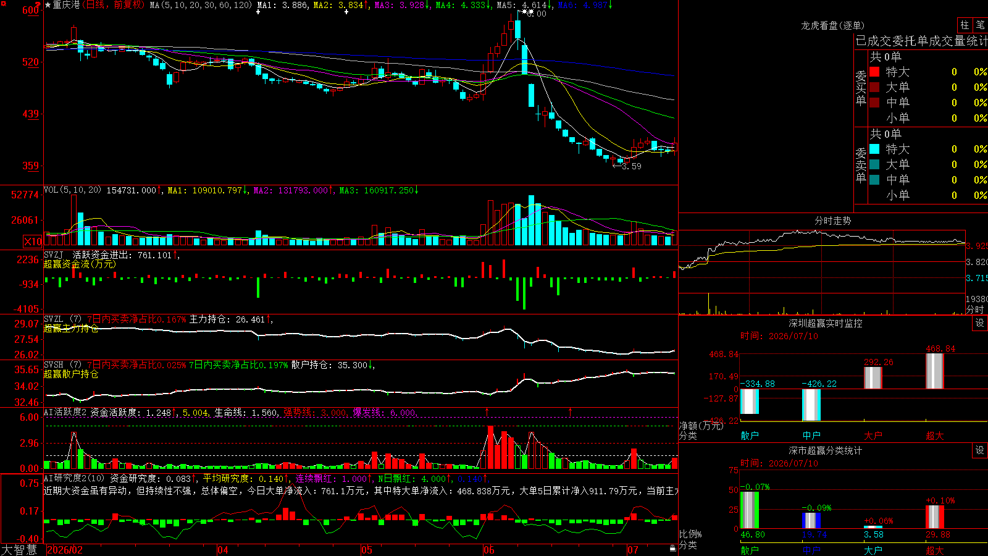Select the 分时走势 panel title

(832, 221)
